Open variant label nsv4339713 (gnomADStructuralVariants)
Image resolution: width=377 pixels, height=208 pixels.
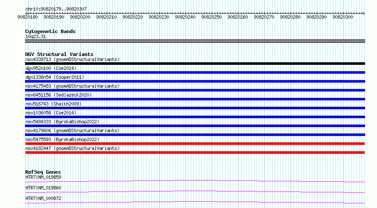(72, 59)
